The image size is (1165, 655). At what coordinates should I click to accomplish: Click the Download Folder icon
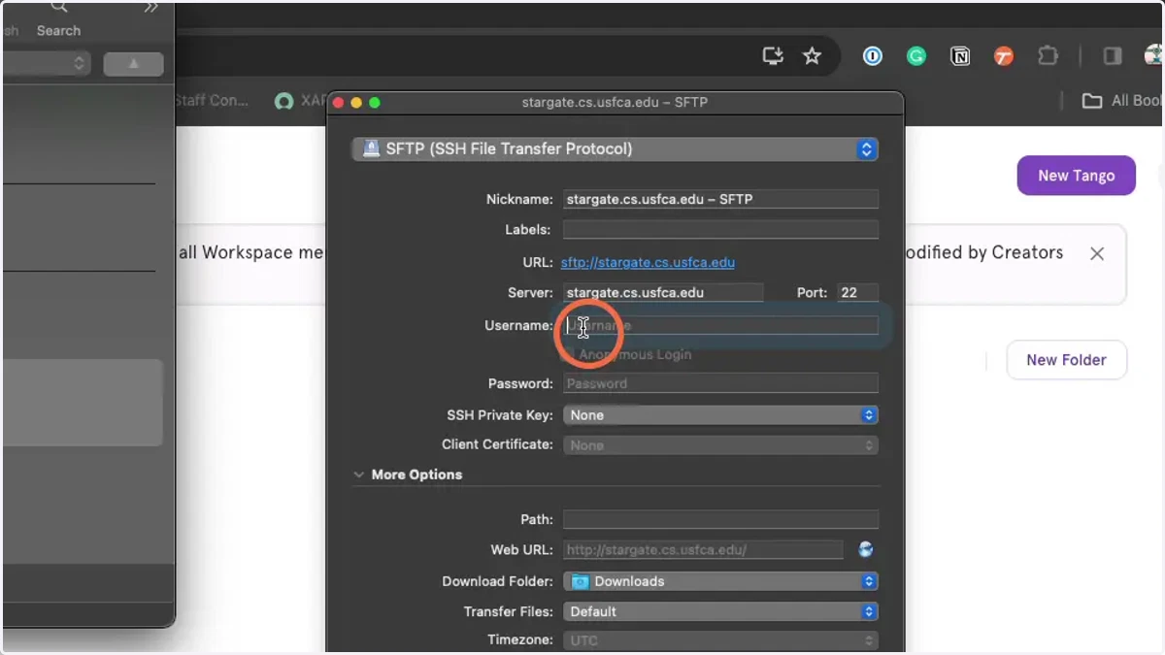(580, 581)
